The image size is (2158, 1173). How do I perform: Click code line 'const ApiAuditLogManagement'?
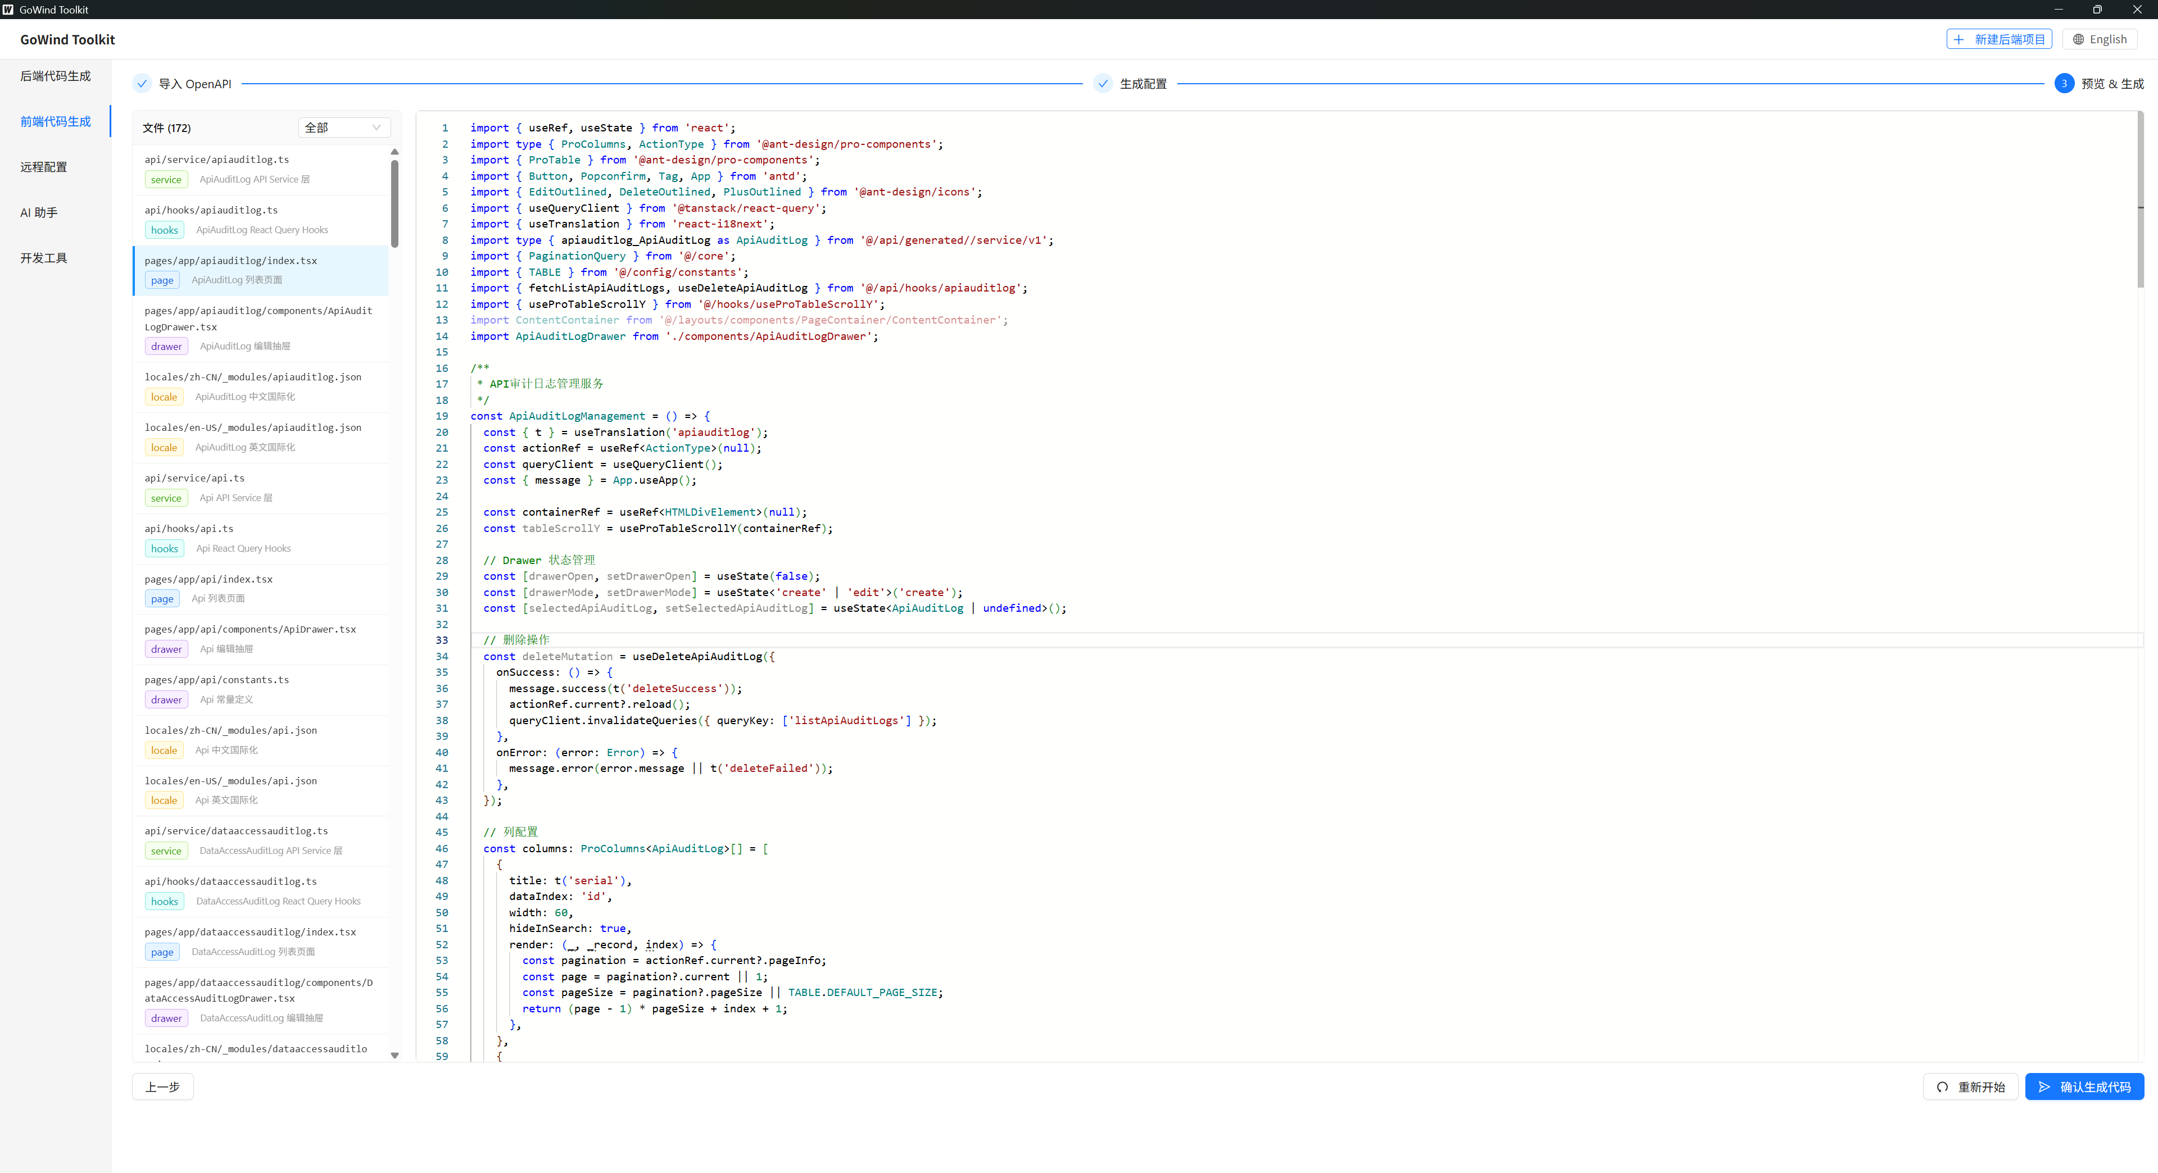591,416
